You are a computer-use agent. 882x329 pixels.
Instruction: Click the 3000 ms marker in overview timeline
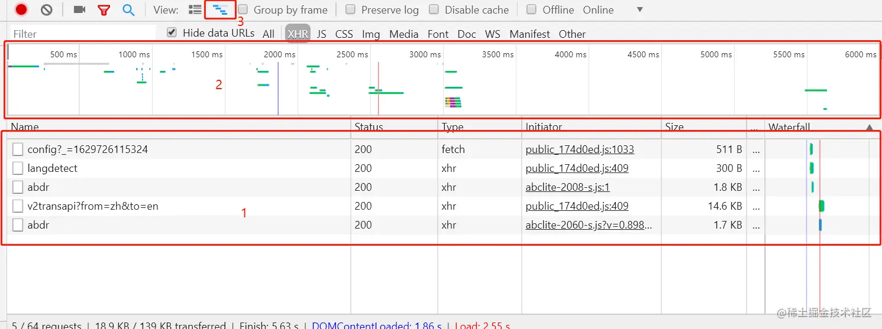coord(425,54)
